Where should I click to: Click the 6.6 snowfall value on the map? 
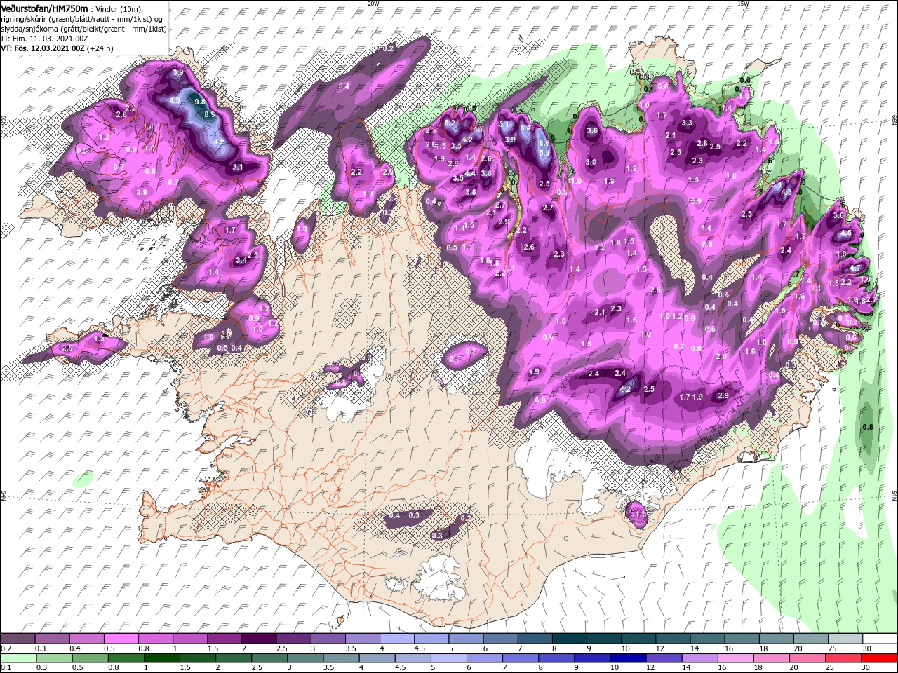(x=543, y=143)
